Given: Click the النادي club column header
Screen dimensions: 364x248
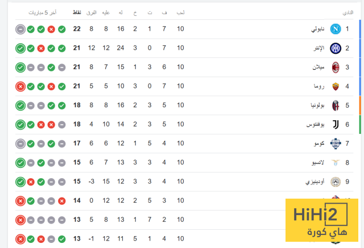Looking at the screenshot, I should [347, 12].
